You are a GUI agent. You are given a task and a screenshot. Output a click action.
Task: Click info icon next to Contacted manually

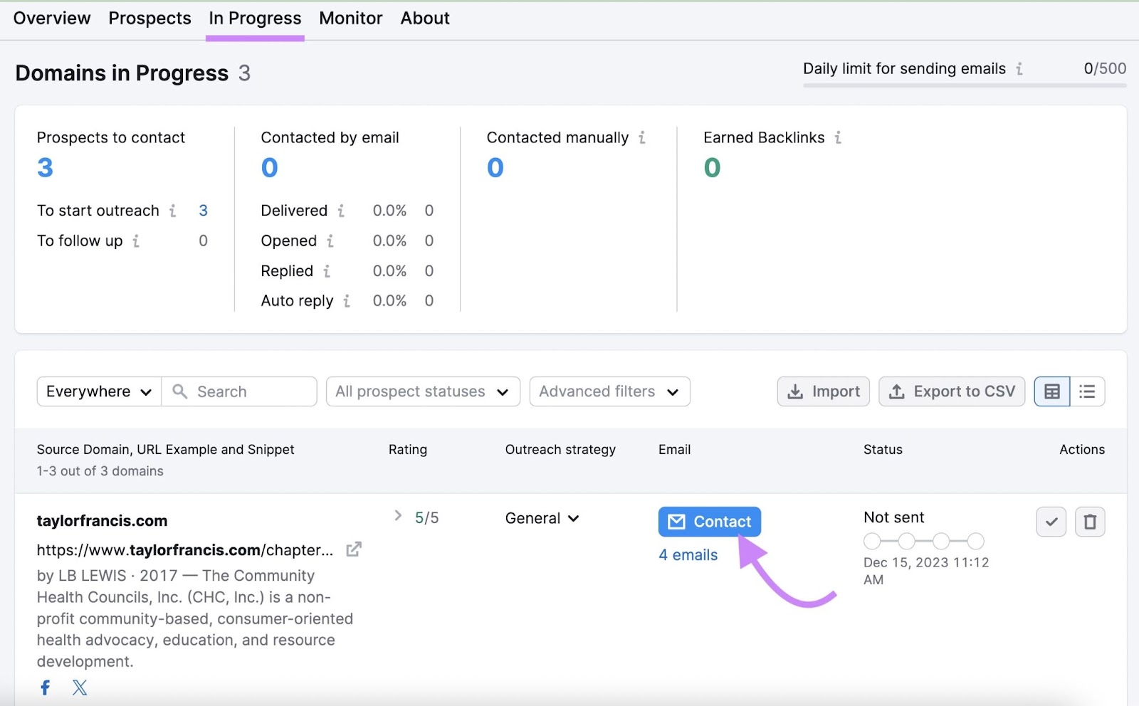click(642, 137)
